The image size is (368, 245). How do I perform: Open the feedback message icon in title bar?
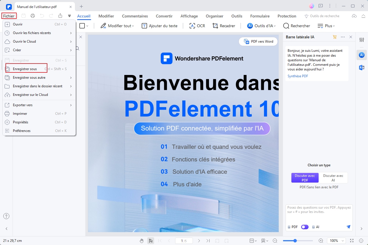pos(321,6)
